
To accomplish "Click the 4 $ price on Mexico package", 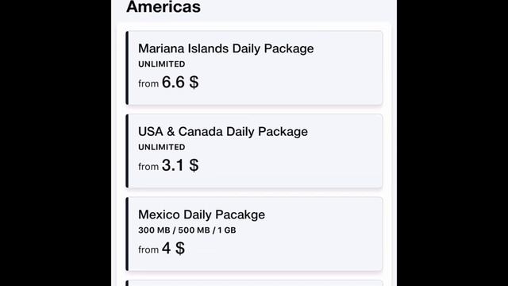I will click(x=173, y=248).
